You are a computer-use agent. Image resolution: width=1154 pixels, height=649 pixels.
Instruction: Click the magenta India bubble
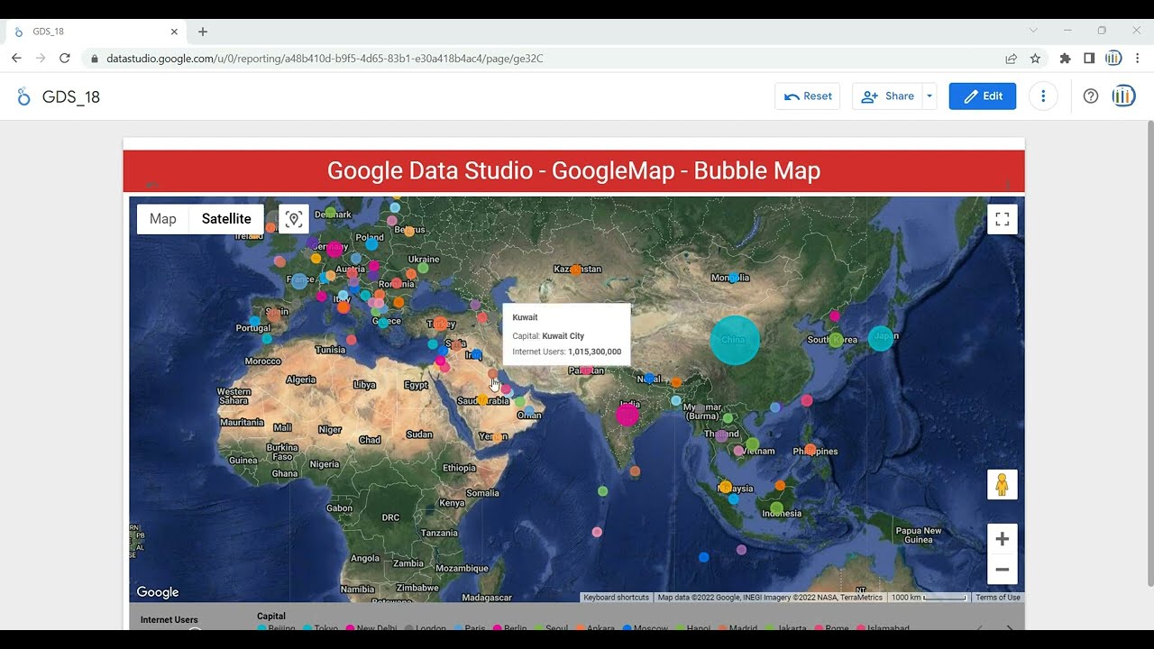coord(627,415)
